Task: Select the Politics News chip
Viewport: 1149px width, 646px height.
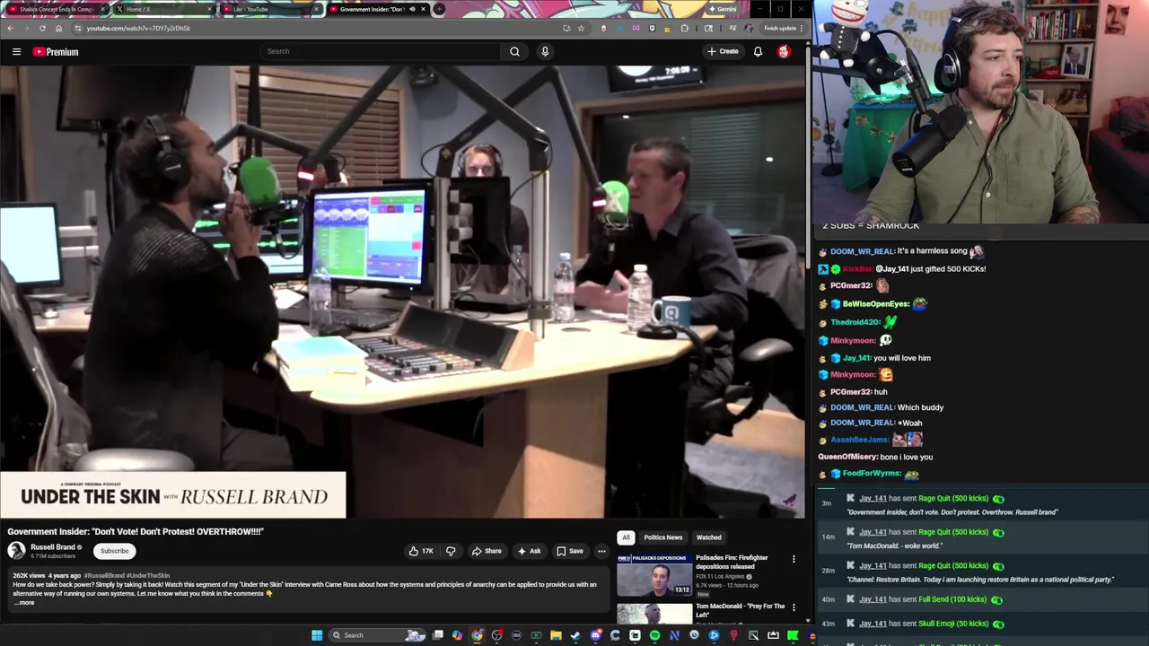Action: [x=663, y=537]
